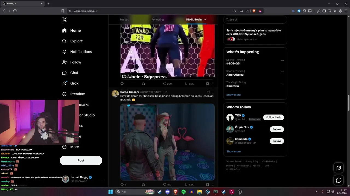Click the X Search input field
The width and height of the screenshot is (350, 196).
255,20
